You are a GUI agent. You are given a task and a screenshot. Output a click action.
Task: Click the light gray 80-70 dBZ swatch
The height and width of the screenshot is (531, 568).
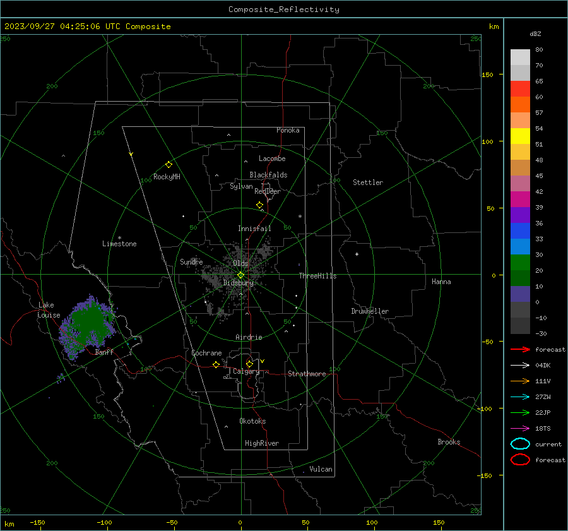click(x=520, y=57)
